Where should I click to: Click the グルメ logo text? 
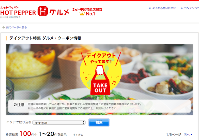point(59,12)
